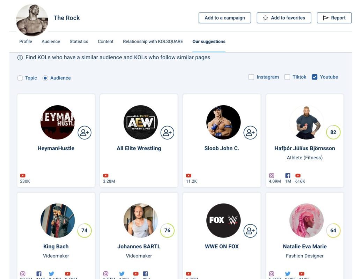Click the Add to favorites button

[284, 17]
